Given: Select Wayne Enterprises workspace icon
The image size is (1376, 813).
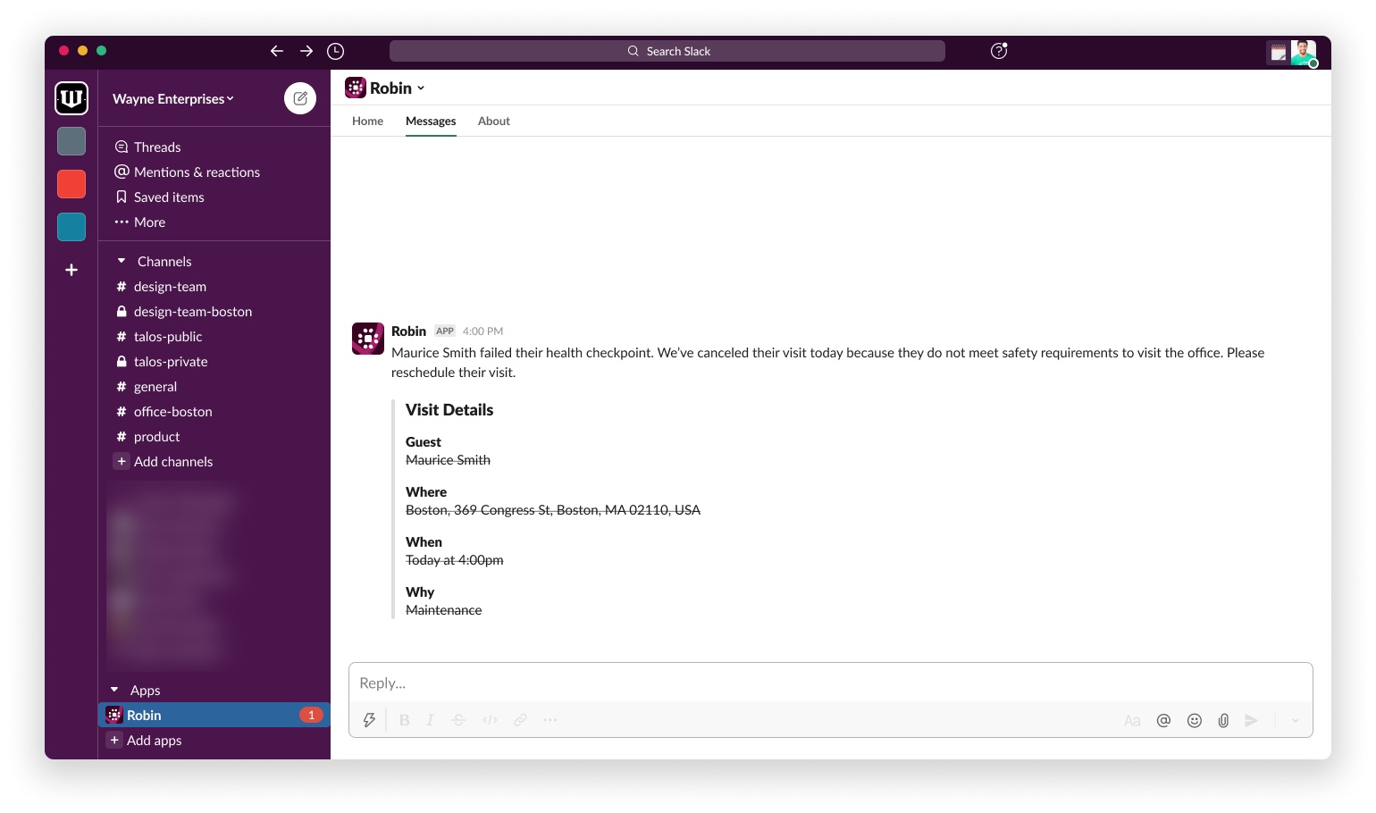Looking at the screenshot, I should pos(71,98).
